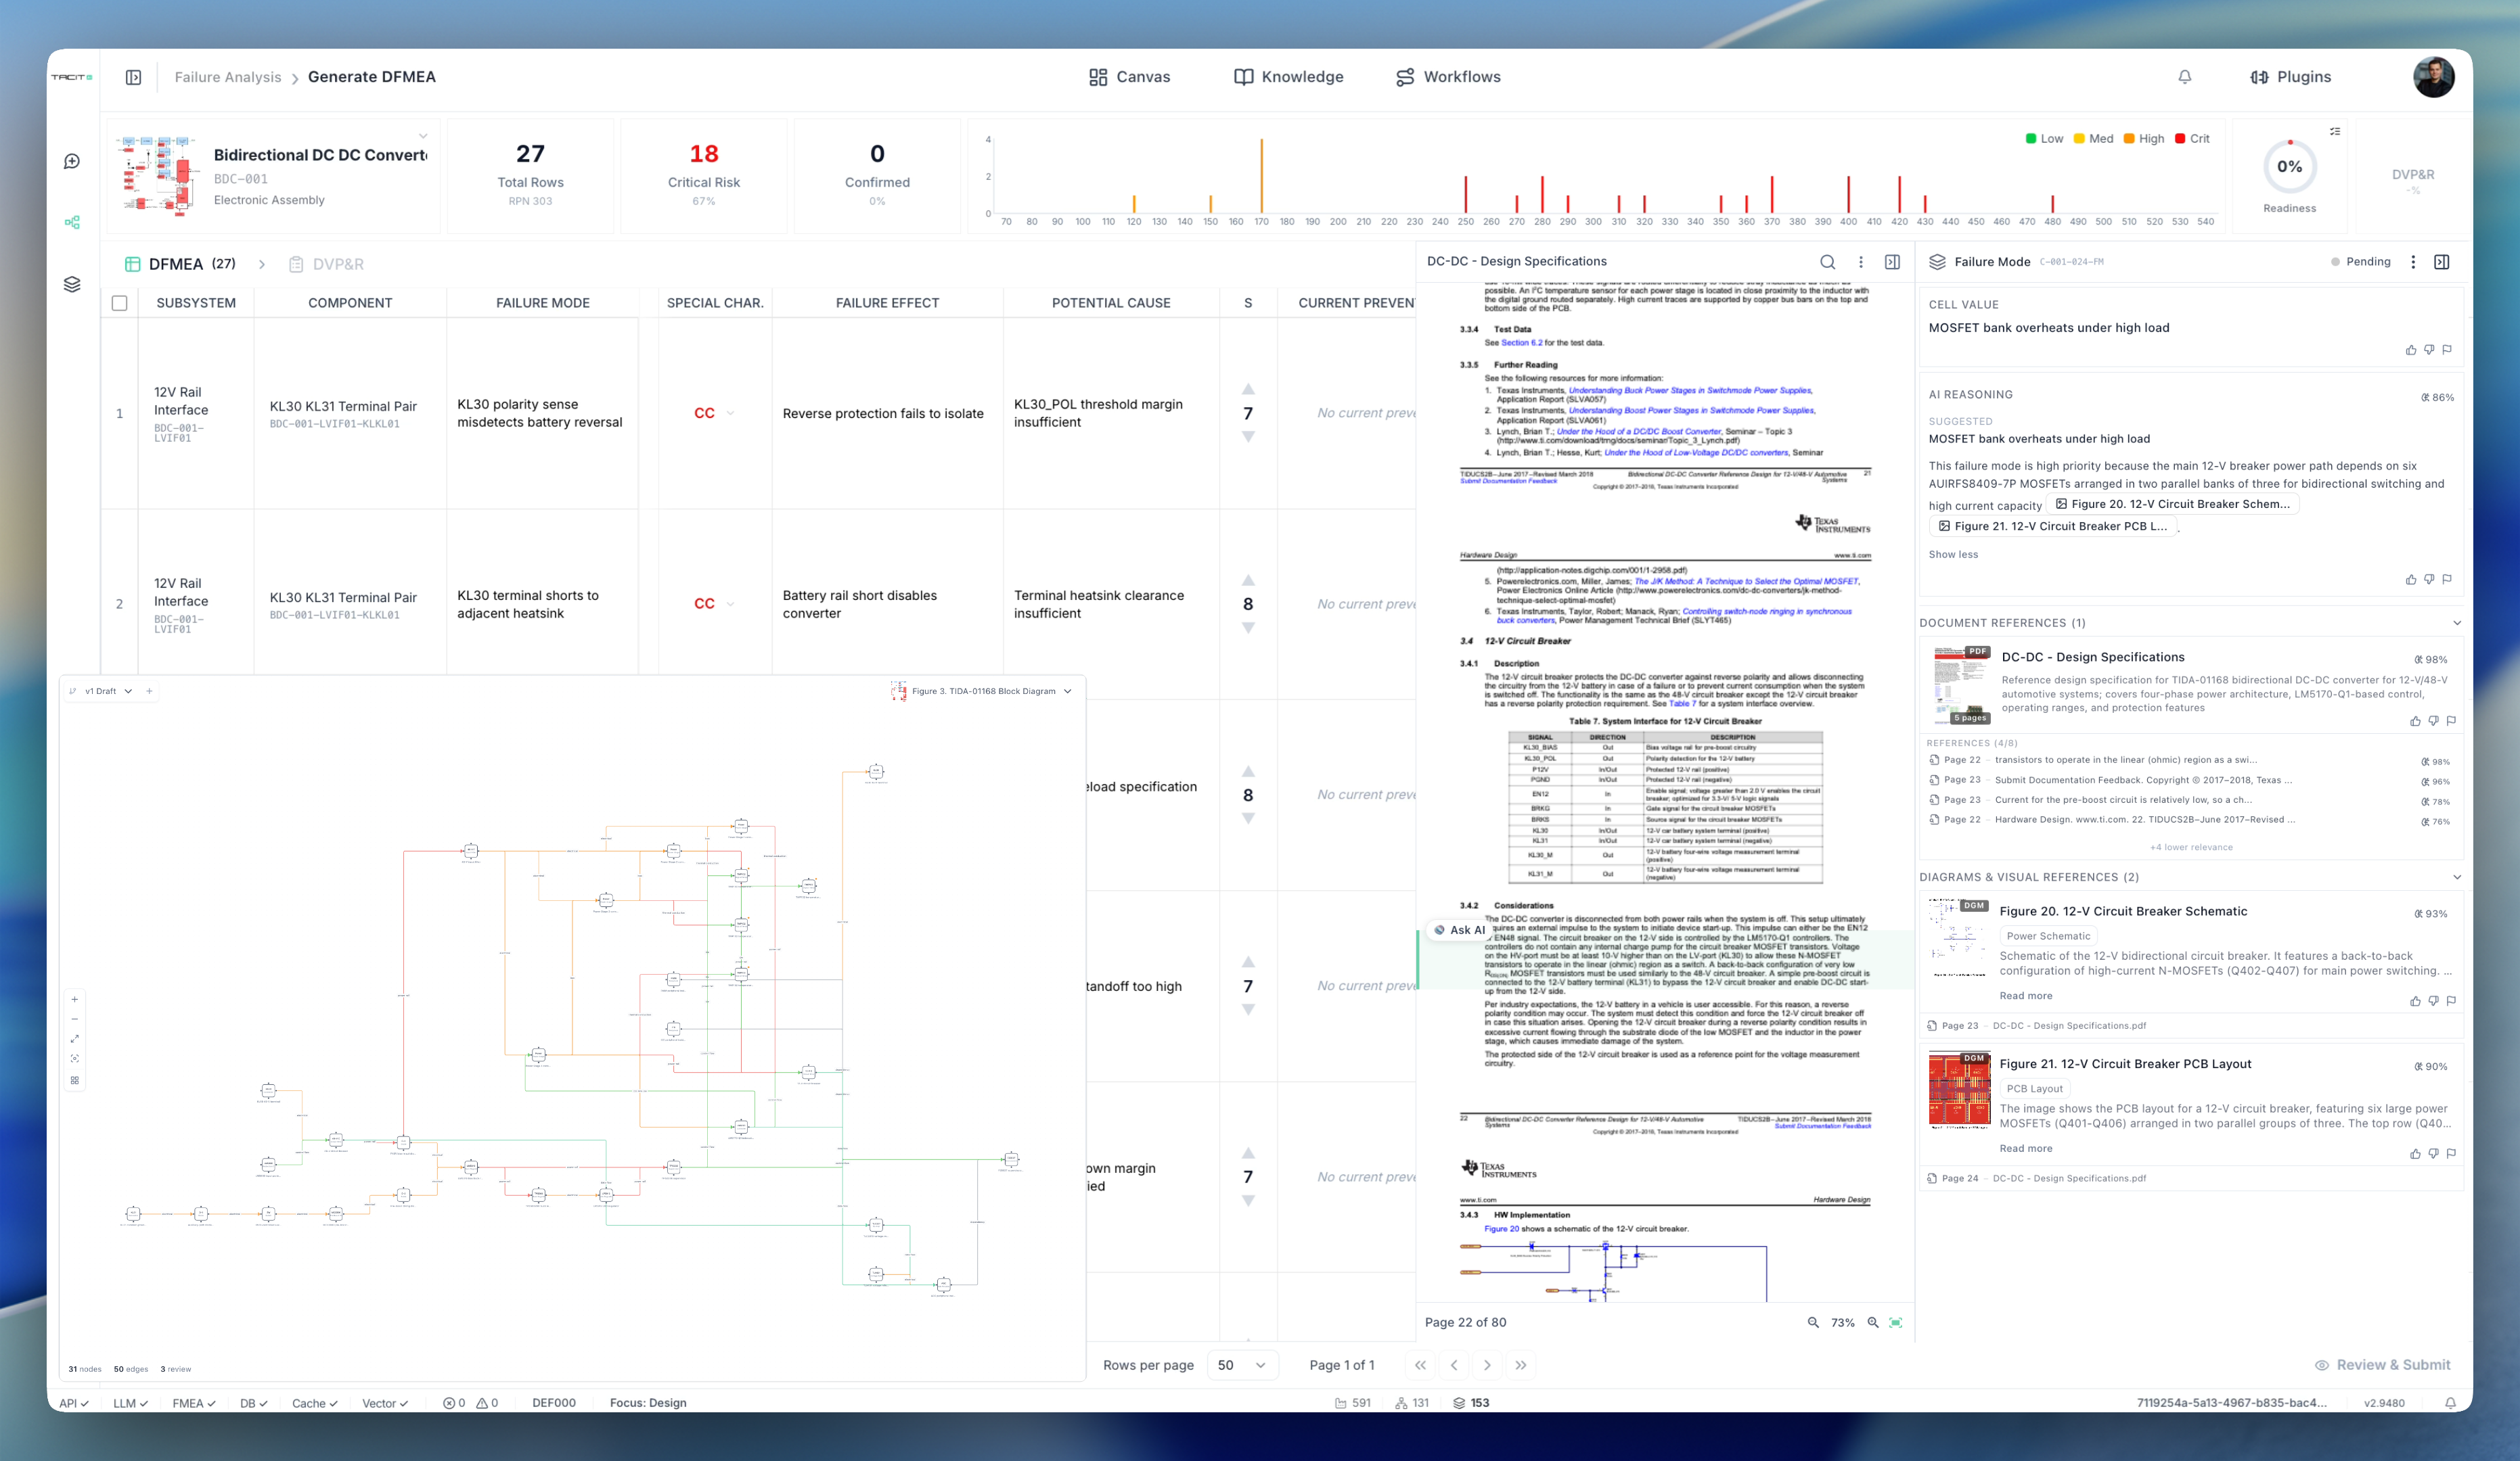Tick the select-all checkbox in table header
Image resolution: width=2520 pixels, height=1461 pixels.
[119, 303]
